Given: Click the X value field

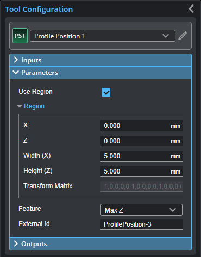Looking at the screenshot, I should click(x=141, y=126).
